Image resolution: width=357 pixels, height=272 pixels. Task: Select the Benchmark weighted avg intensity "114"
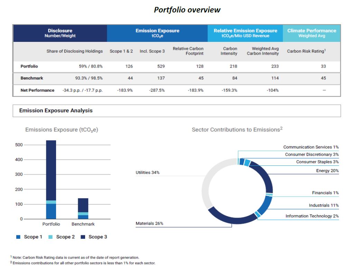click(x=275, y=78)
